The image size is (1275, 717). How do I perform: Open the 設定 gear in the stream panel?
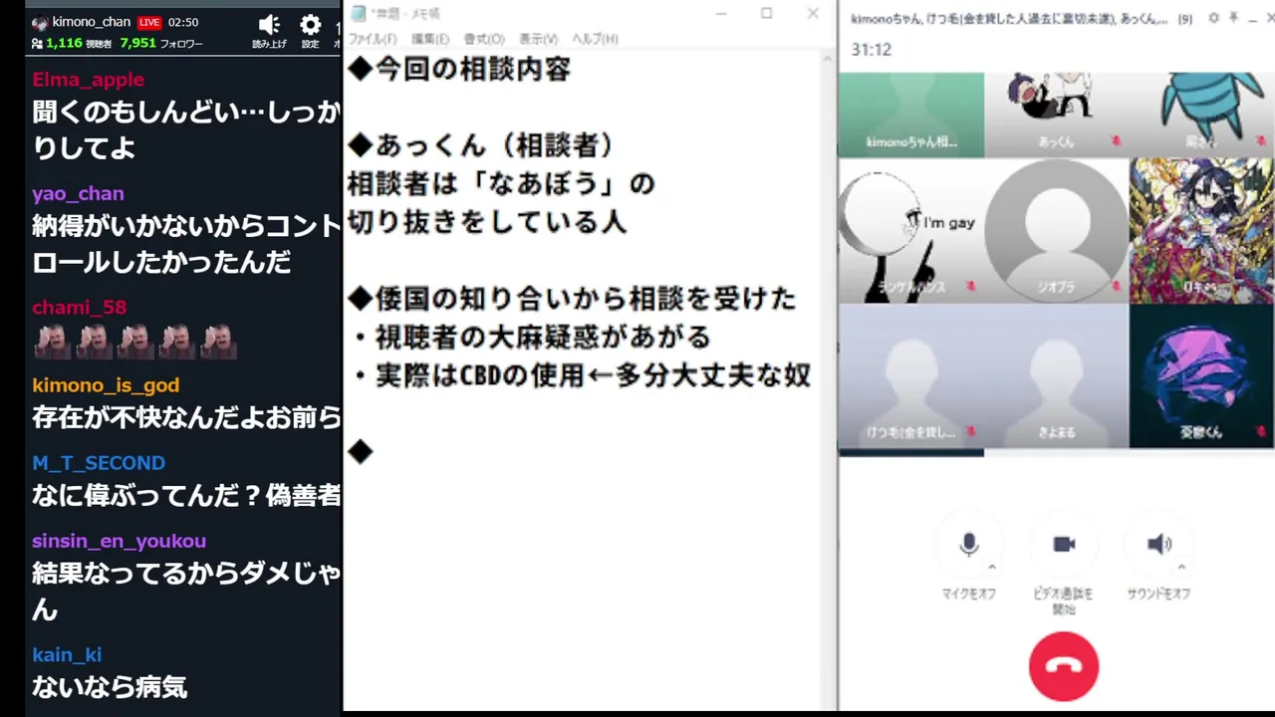311,25
